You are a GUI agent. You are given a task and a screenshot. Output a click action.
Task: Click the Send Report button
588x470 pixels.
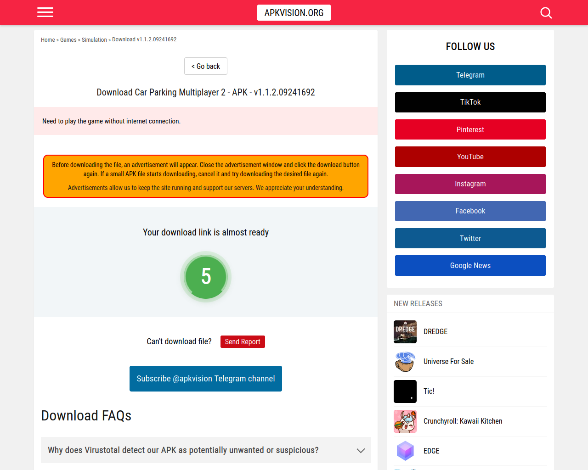click(243, 341)
